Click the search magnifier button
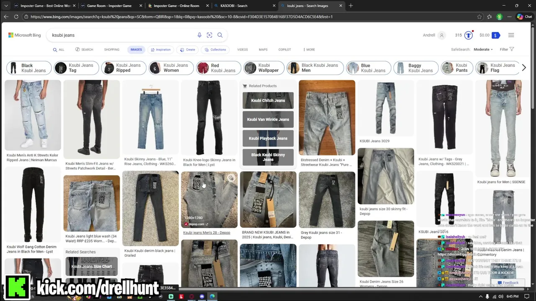Viewport: 536px width, 301px height. pos(220,35)
